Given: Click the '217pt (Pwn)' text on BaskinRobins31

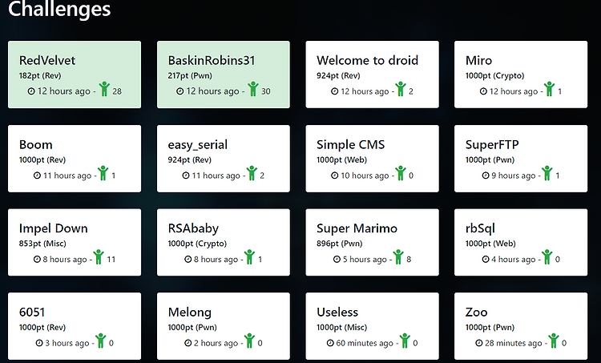Looking at the screenshot, I should 190,76.
